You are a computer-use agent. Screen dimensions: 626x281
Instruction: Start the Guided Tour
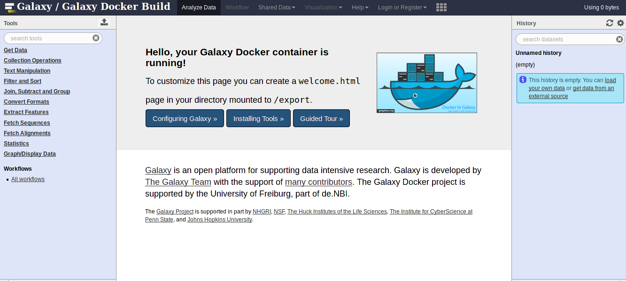coord(321,118)
